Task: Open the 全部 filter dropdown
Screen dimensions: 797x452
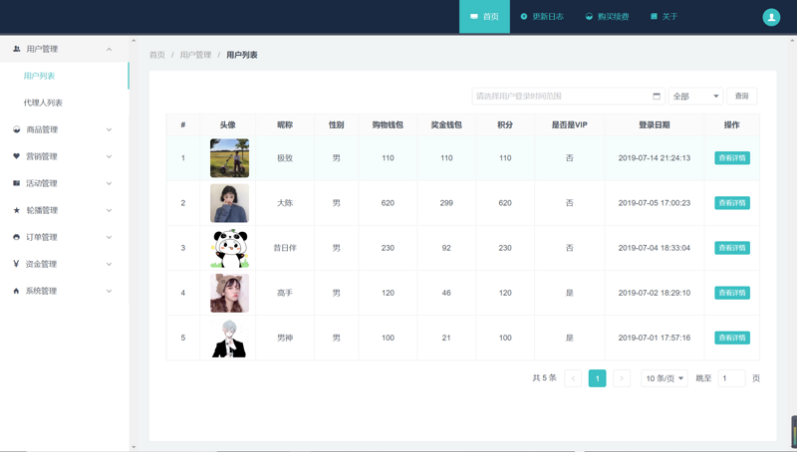Action: [695, 96]
